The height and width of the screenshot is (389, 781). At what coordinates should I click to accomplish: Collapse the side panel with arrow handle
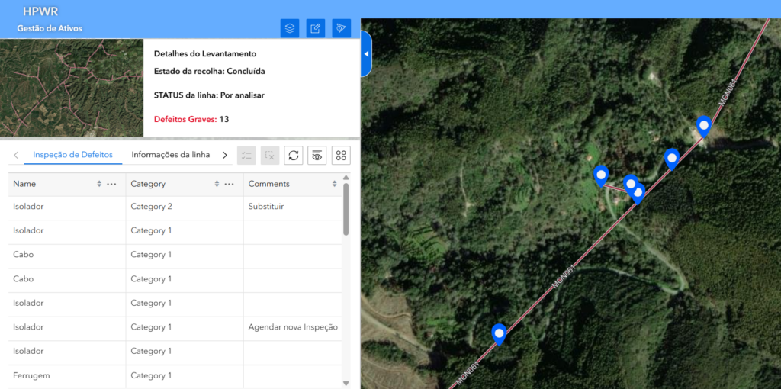click(366, 54)
